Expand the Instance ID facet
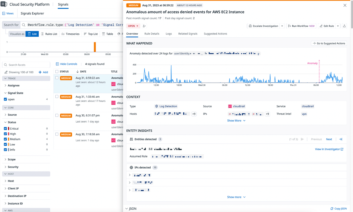 (15, 203)
